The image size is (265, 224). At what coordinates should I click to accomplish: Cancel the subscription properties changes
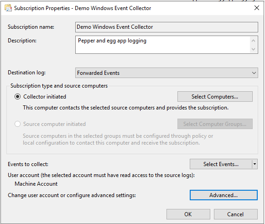pyautogui.click(x=236, y=214)
